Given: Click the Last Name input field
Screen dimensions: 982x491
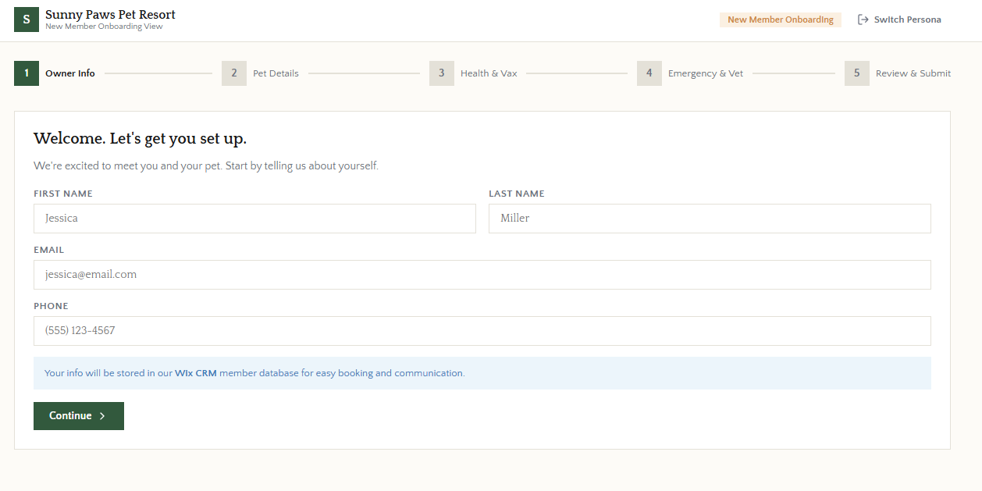Looking at the screenshot, I should click(x=710, y=219).
